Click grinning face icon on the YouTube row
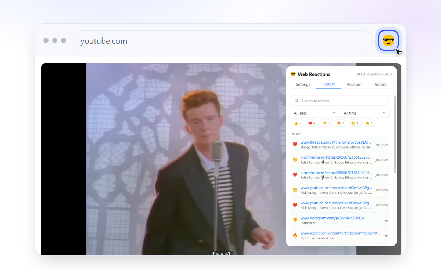The width and height of the screenshot is (441, 279). (295, 190)
